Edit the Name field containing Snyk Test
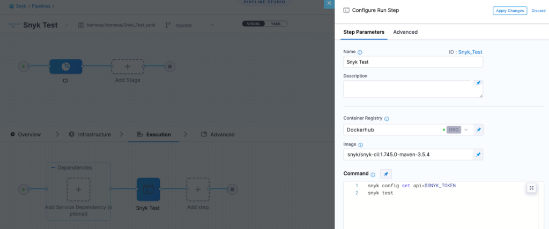 tap(413, 62)
